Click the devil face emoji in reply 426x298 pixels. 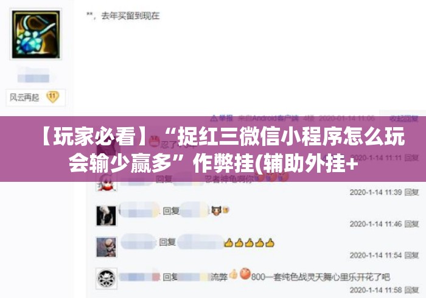click(216, 210)
